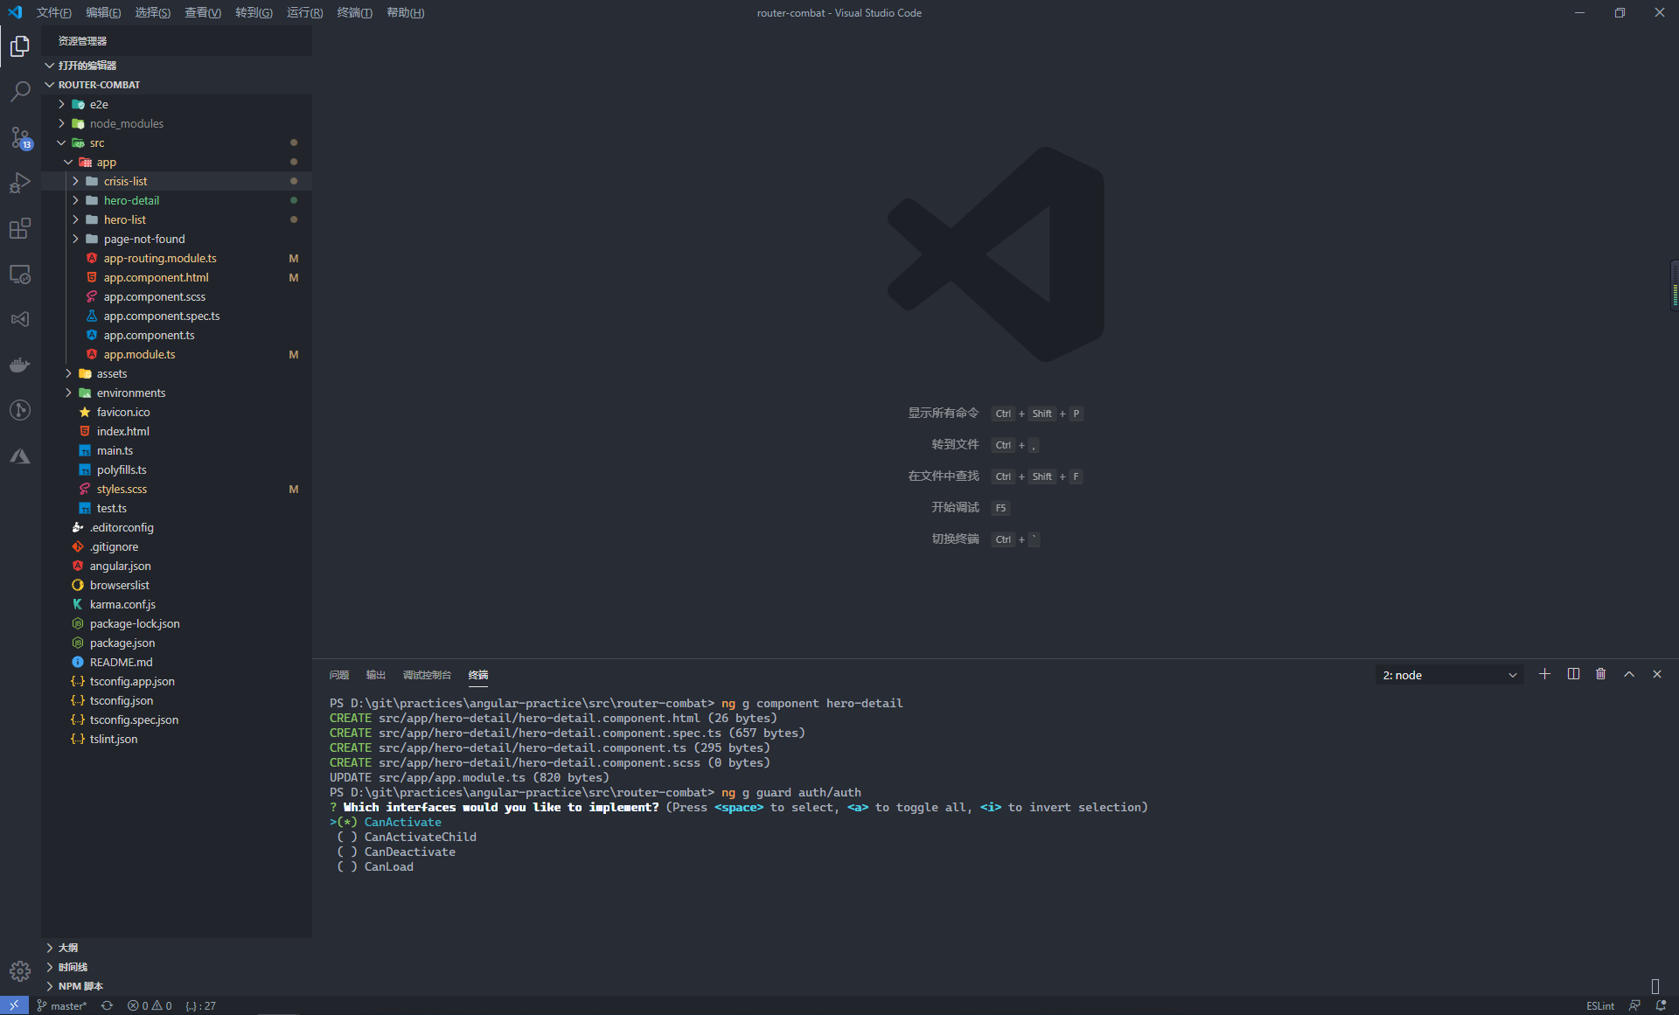
Task: Click the ESLint status bar item
Action: (1600, 1005)
